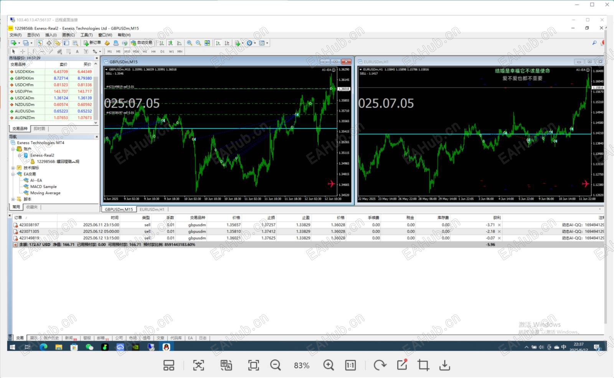This screenshot has height=378, width=614.
Task: Toggle chart auto scroll
Action: click(x=218, y=43)
